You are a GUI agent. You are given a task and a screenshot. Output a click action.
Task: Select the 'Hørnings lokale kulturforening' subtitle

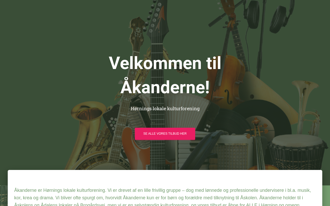coord(165,108)
